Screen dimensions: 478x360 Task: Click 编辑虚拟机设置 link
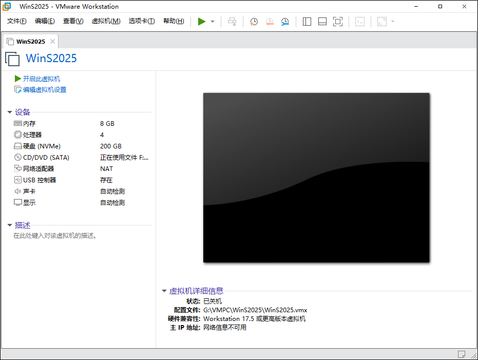tap(44, 90)
